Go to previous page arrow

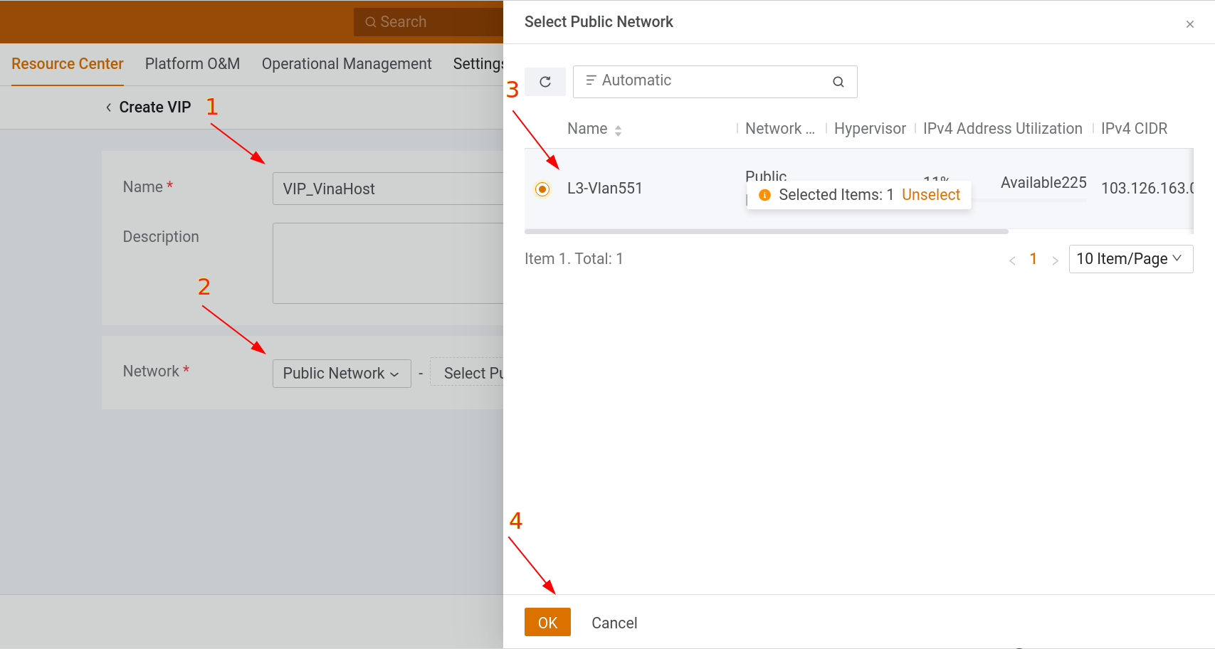[1011, 260]
